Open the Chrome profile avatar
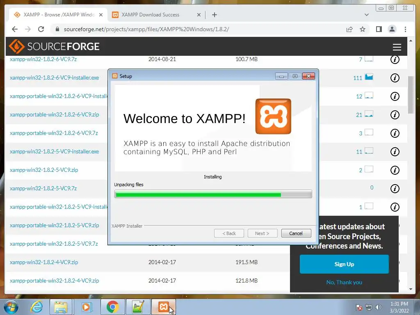This screenshot has height=315, width=420. point(392,29)
